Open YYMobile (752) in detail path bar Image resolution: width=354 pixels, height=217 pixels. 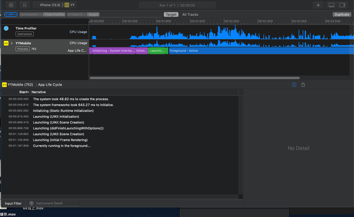click(18, 85)
